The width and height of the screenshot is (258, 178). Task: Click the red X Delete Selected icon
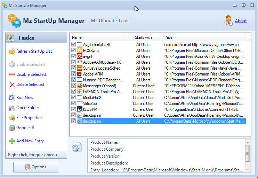[x=12, y=84]
